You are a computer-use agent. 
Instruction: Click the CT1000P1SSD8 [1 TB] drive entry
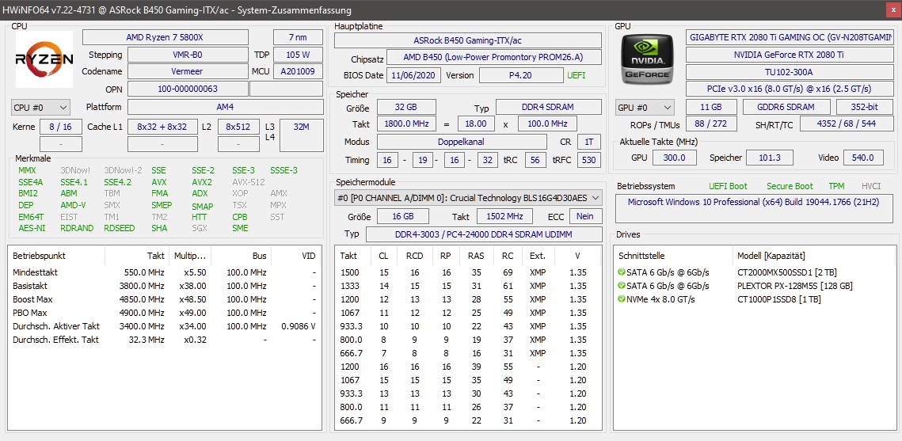click(x=779, y=299)
